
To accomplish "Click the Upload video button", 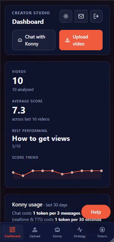I will 81,40.
